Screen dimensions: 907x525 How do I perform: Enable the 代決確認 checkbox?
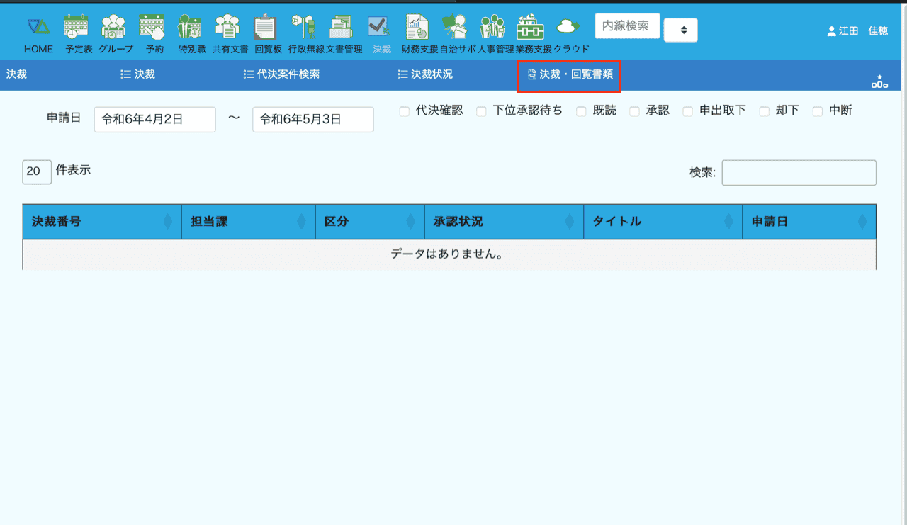tap(405, 111)
